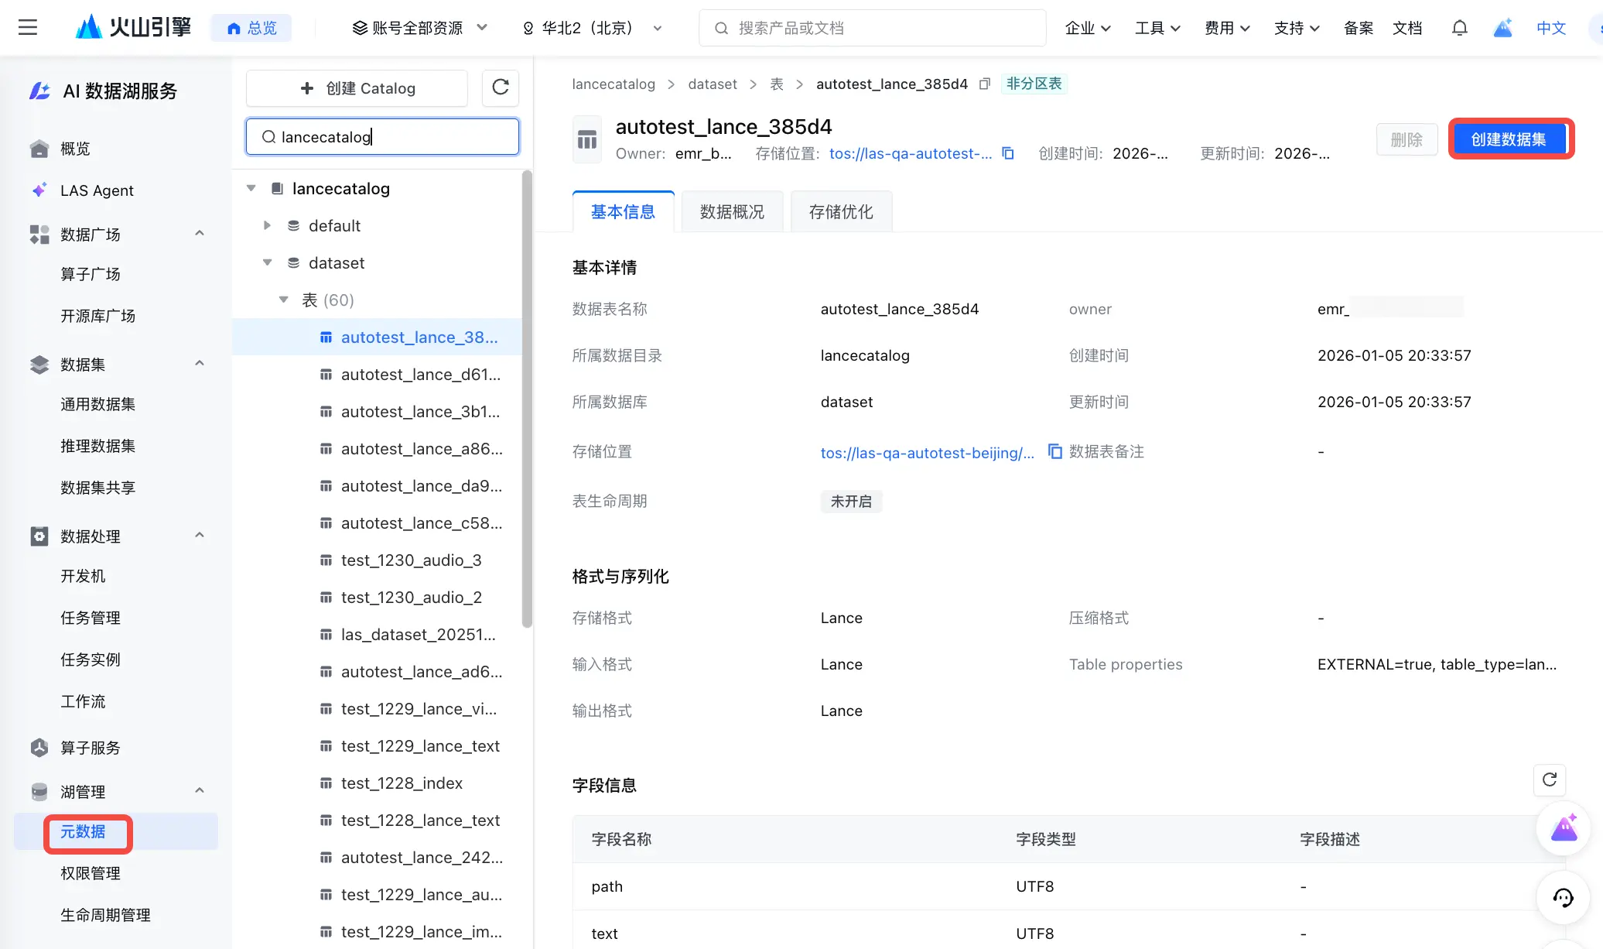Open the 文档 link in header
Image resolution: width=1603 pixels, height=949 pixels.
(x=1407, y=28)
